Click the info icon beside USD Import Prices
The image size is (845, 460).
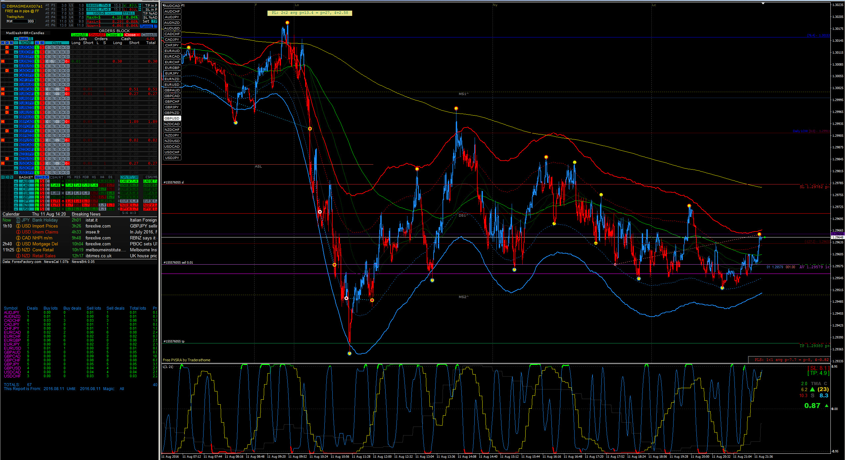(x=19, y=226)
